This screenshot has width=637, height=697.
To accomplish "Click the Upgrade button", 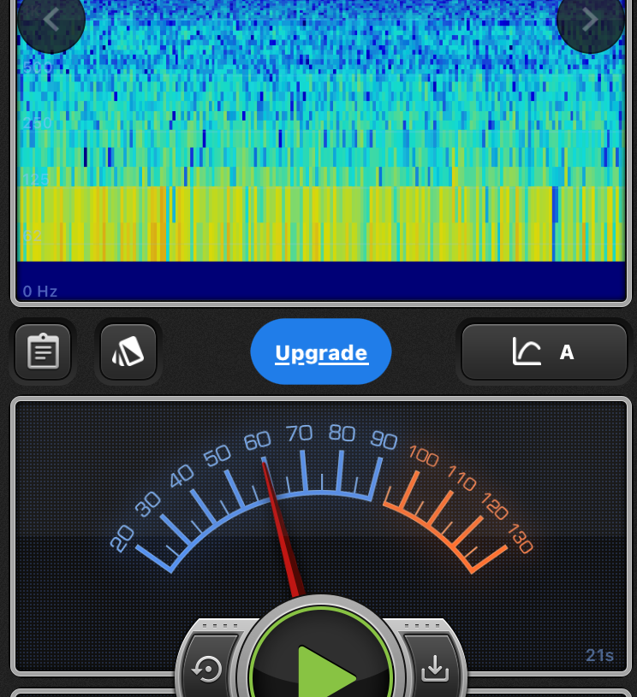I will [x=321, y=352].
